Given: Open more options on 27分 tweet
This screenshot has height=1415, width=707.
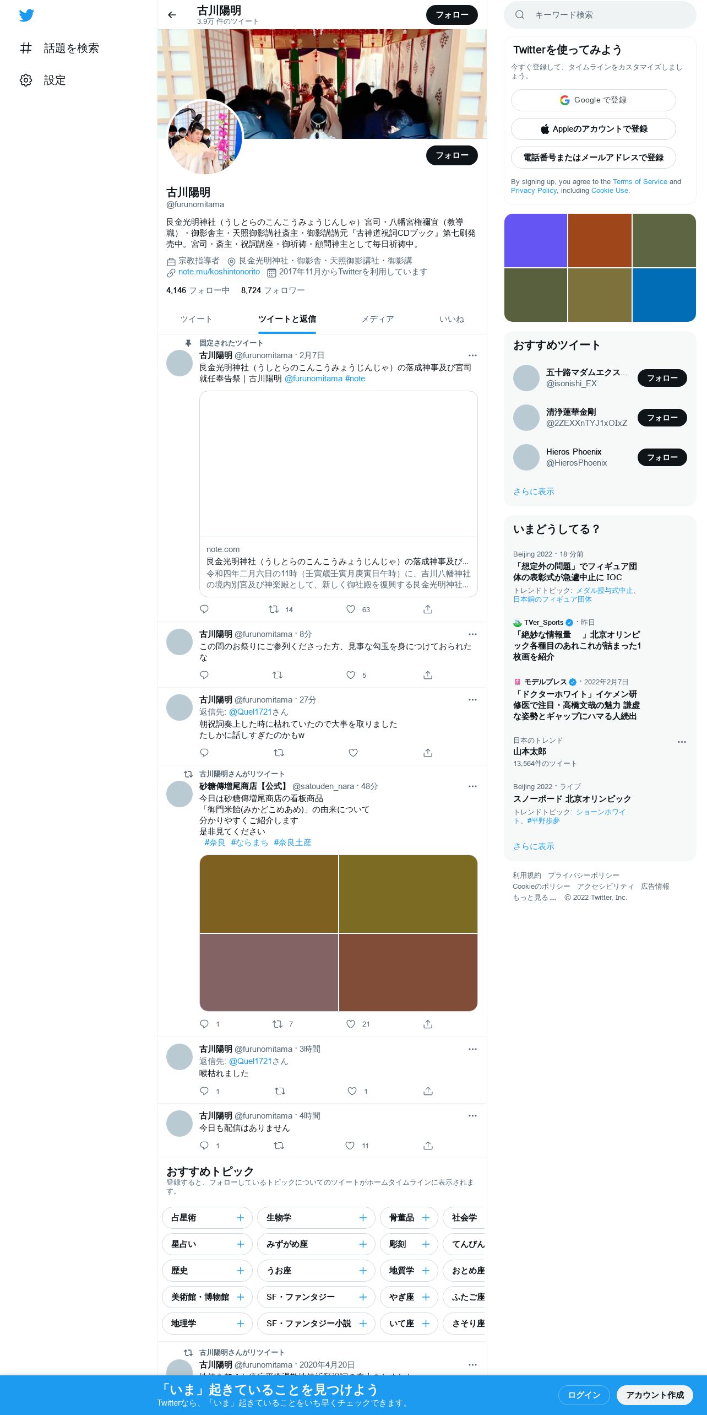Looking at the screenshot, I should (472, 700).
